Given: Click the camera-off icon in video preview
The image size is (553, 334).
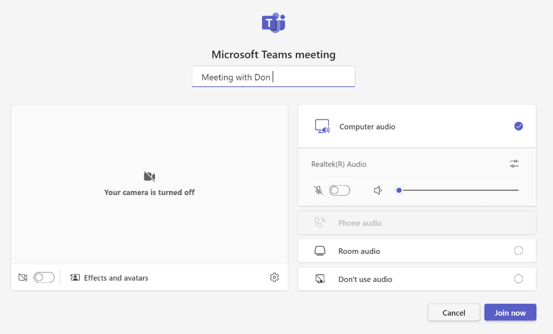Looking at the screenshot, I should pyautogui.click(x=149, y=176).
